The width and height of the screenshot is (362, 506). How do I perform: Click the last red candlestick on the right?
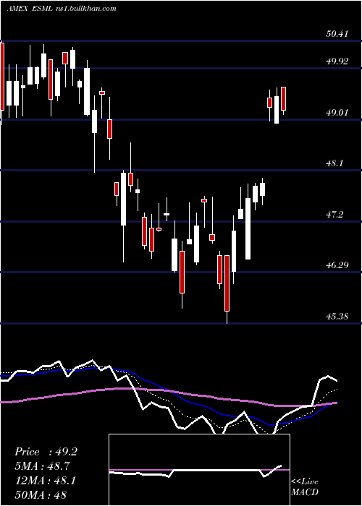284,99
